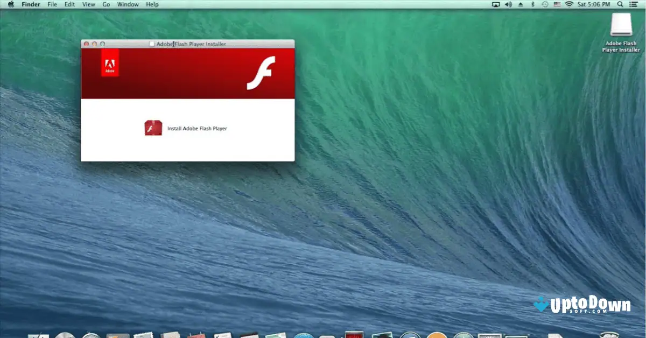The width and height of the screenshot is (646, 338).
Task: Click the eject icon in the menu bar
Action: 521,4
